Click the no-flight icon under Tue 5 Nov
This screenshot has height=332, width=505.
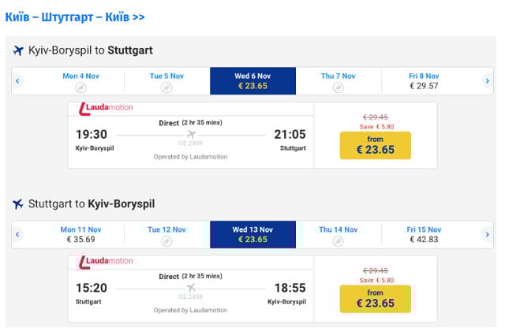pyautogui.click(x=166, y=87)
